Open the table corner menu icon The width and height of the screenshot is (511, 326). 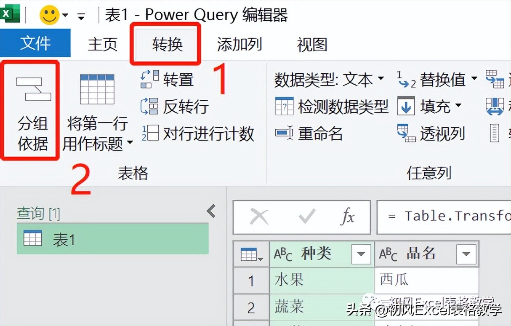pos(251,254)
